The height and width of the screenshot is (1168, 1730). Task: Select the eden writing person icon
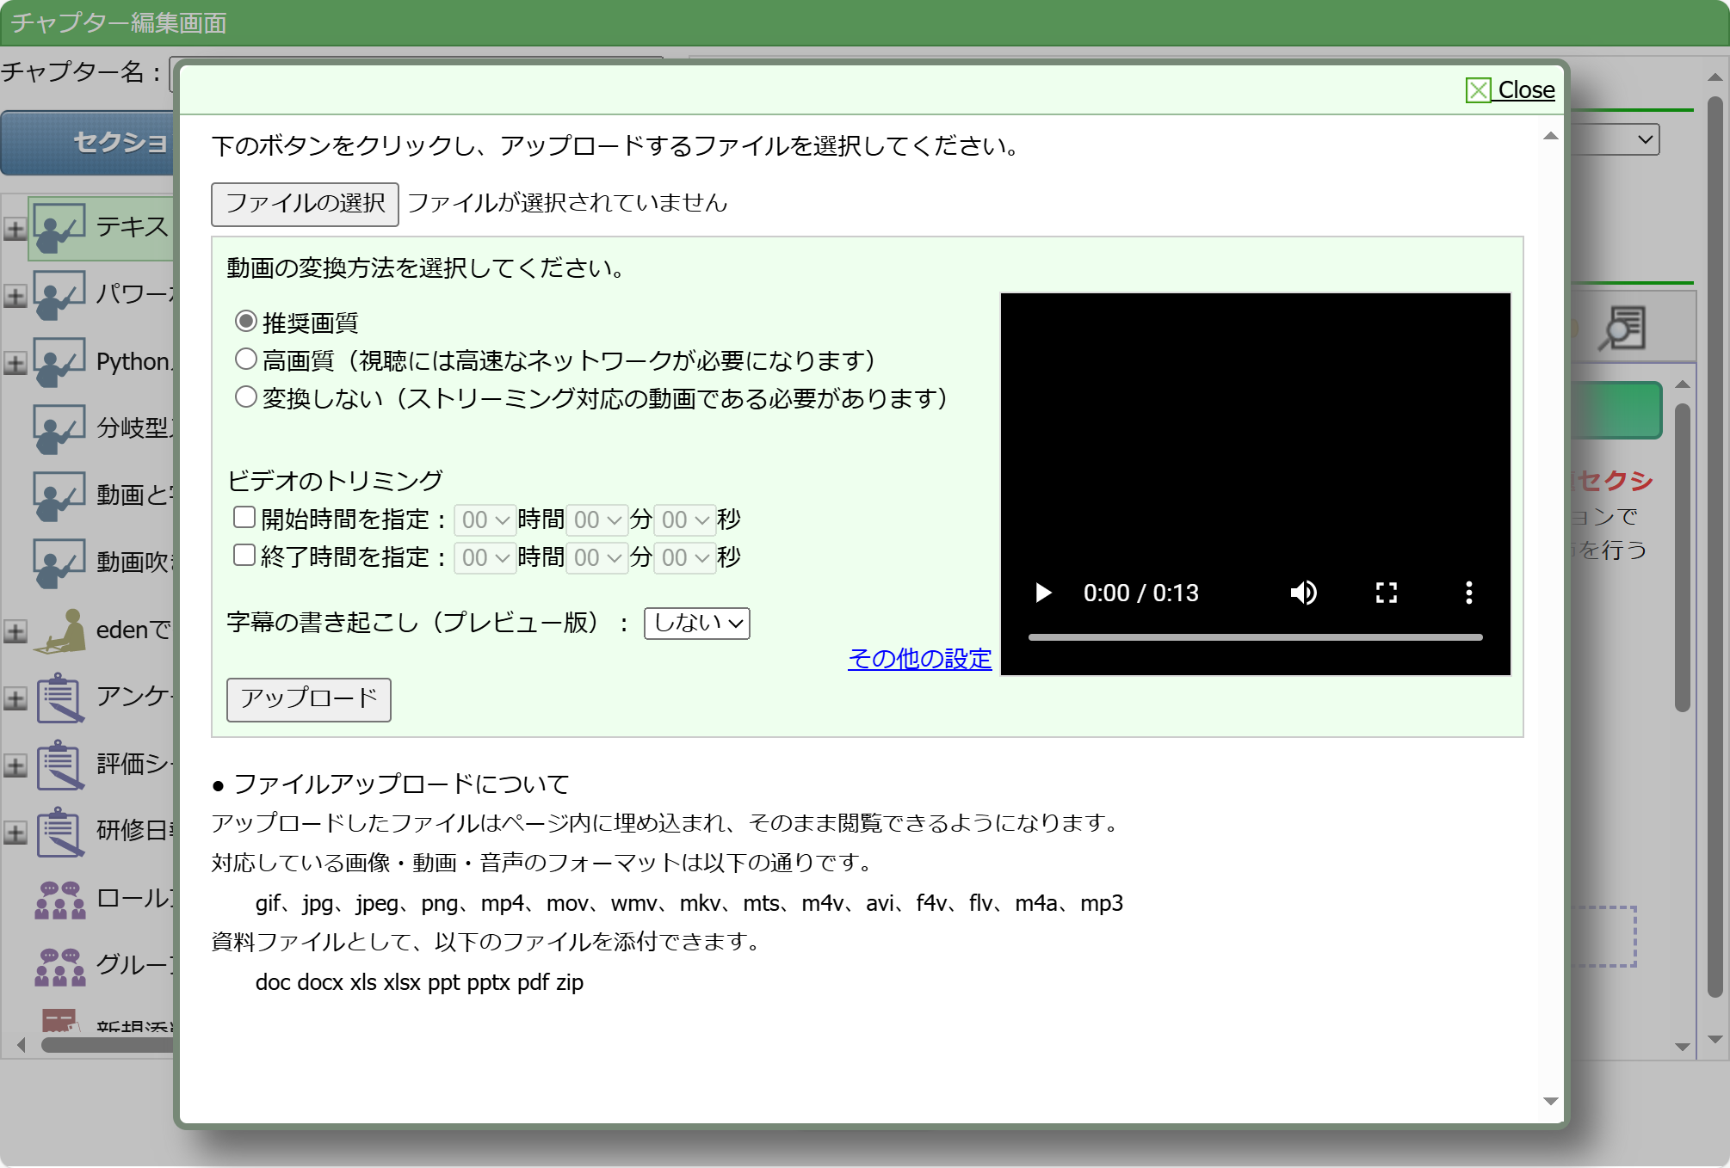tap(60, 630)
